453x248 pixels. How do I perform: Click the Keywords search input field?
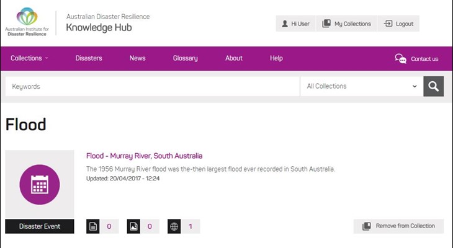click(x=152, y=86)
